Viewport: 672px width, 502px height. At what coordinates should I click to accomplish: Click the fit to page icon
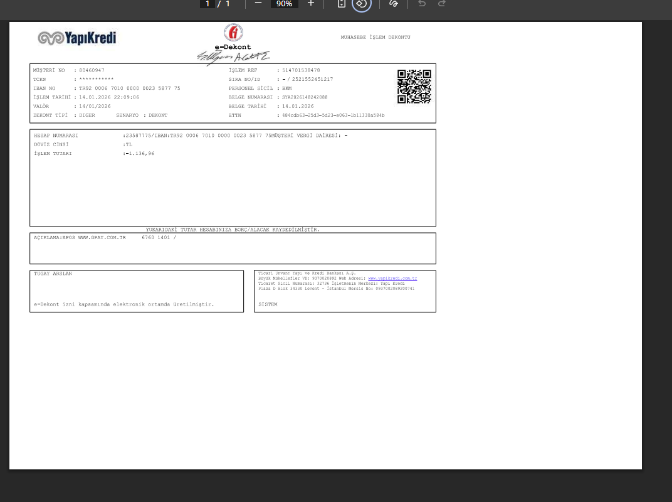tap(341, 3)
